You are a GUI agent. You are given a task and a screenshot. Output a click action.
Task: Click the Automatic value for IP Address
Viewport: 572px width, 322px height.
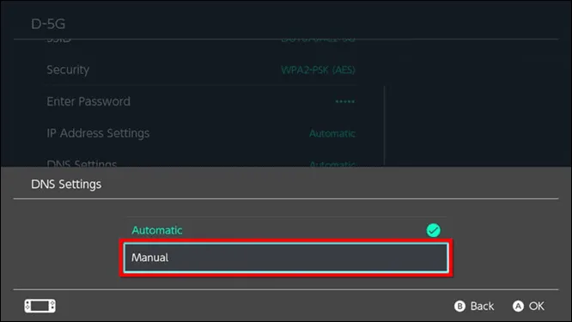[x=332, y=133]
